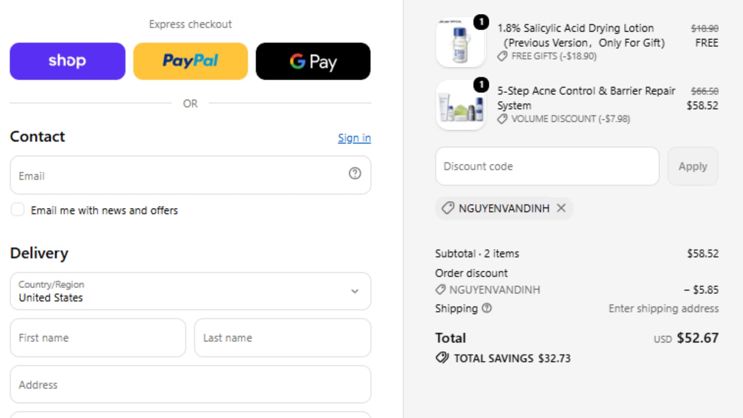Image resolution: width=743 pixels, height=418 pixels.
Task: Click the quantity badge on Drying Lotion
Action: 481,22
